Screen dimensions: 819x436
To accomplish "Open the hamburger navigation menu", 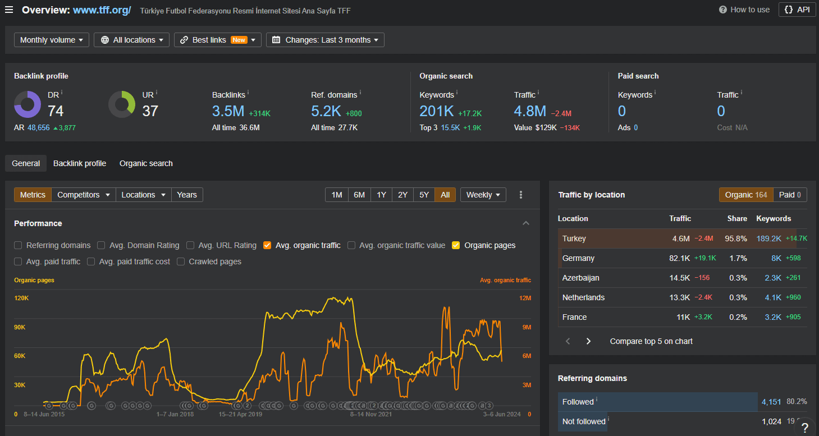I will [x=9, y=10].
